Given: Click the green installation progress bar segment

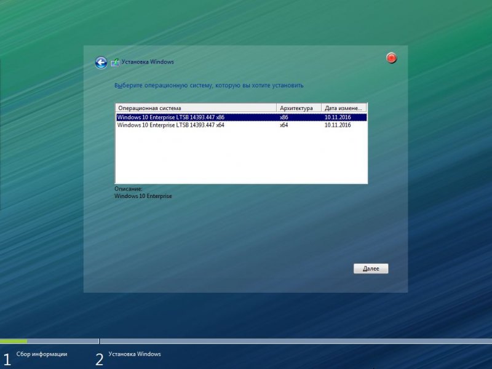Looking at the screenshot, I should (x=14, y=341).
